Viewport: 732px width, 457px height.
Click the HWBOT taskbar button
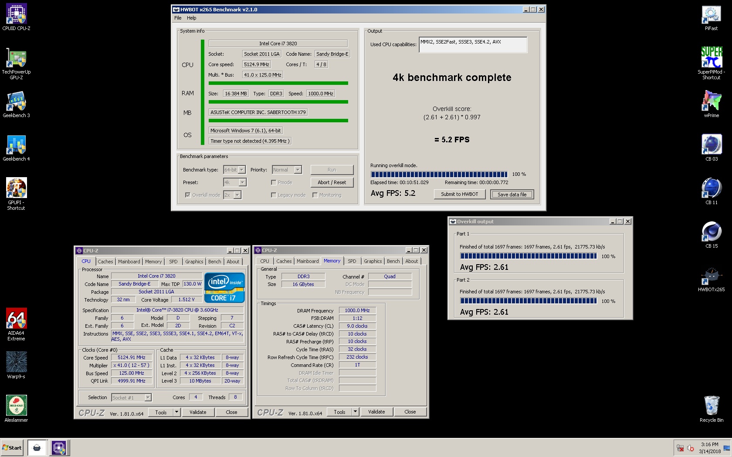click(37, 448)
